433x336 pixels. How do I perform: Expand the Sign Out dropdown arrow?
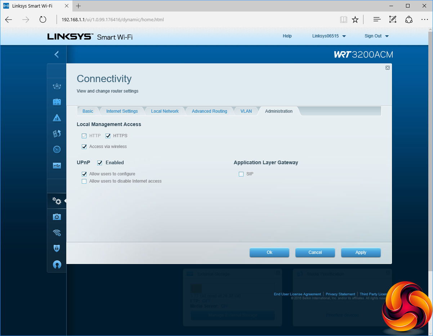point(387,36)
